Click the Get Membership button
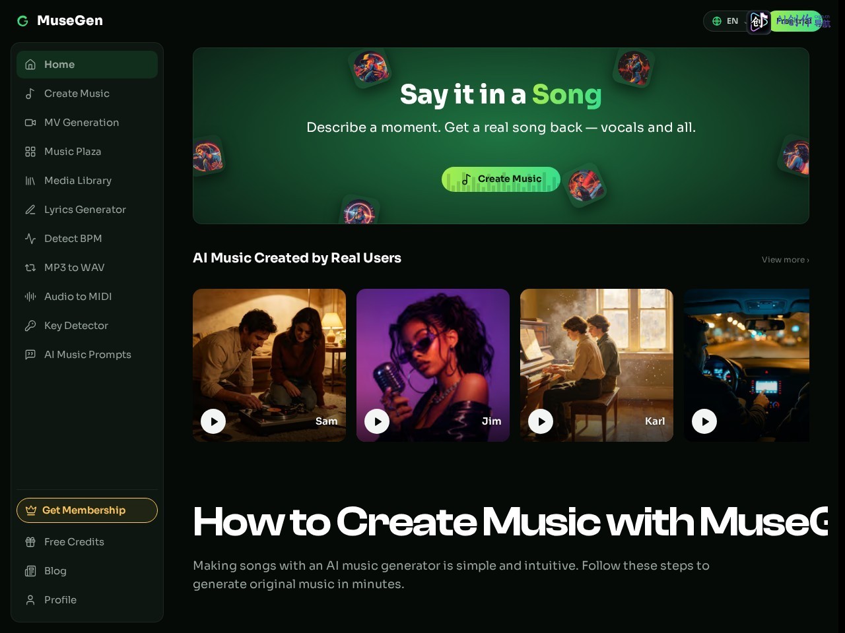 87,510
